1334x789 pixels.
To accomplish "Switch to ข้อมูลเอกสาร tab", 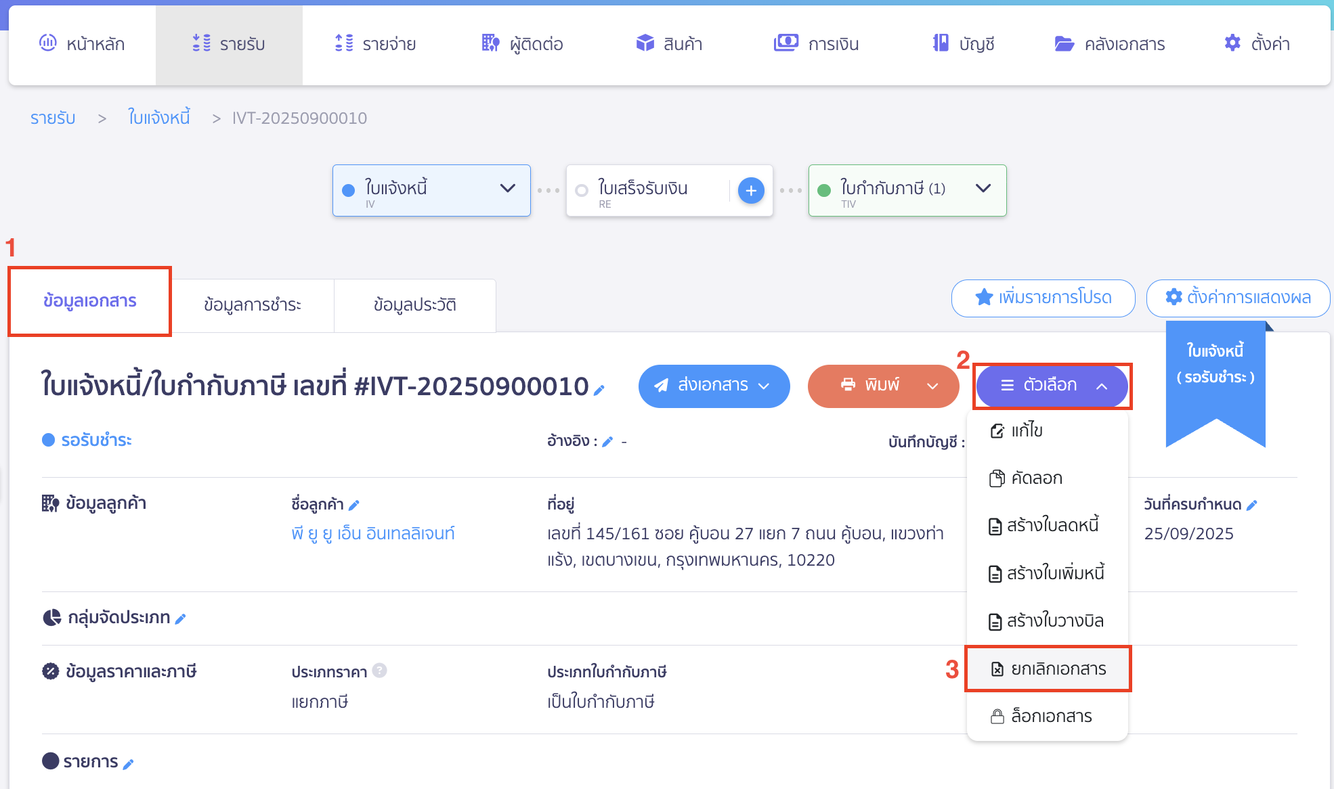I will 89,301.
